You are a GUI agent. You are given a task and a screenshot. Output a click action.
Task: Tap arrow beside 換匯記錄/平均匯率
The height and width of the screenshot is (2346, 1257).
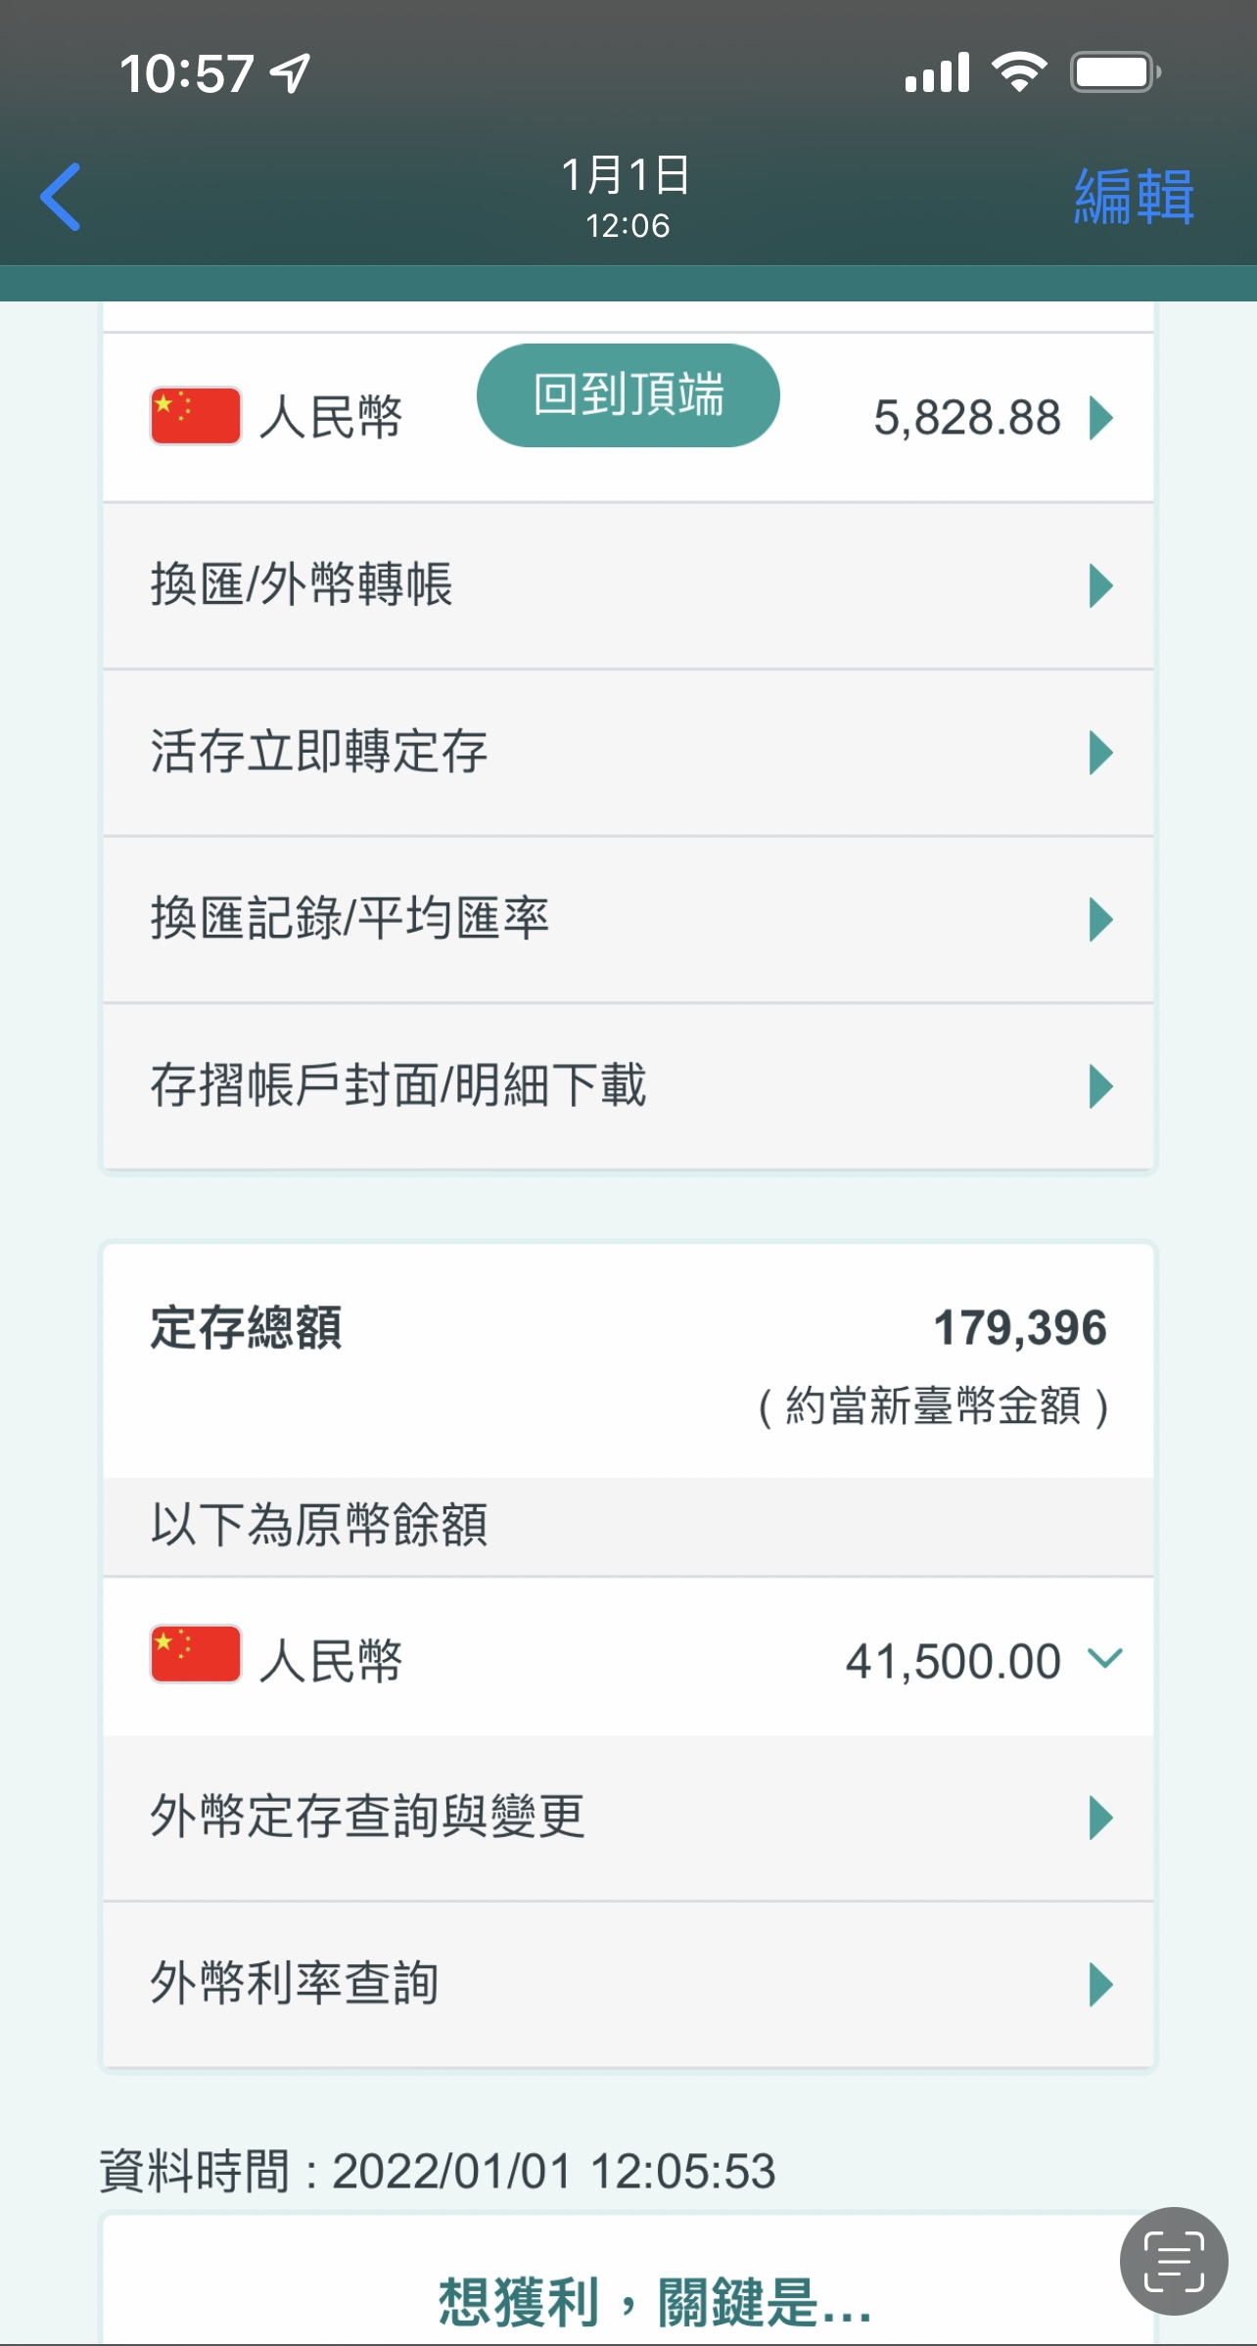coord(1101,920)
